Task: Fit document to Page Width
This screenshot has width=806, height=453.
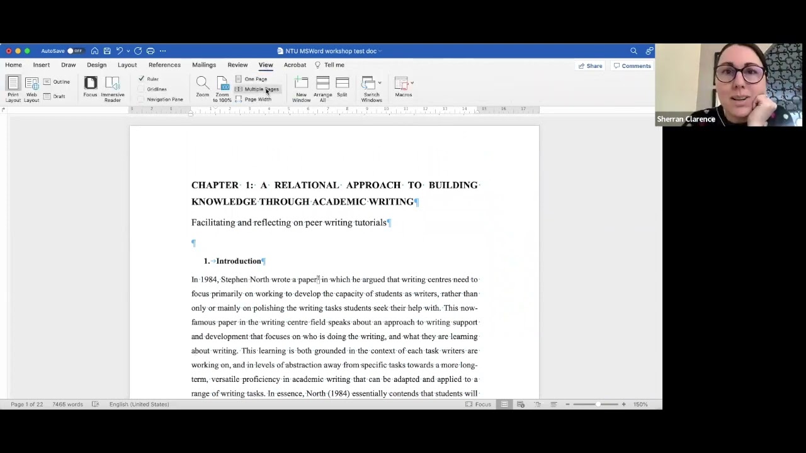Action: point(253,99)
